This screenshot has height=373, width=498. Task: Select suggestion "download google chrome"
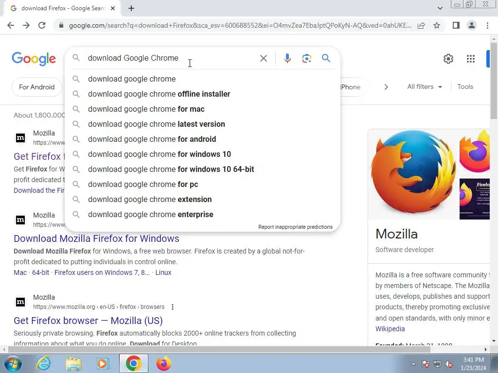coord(202,79)
